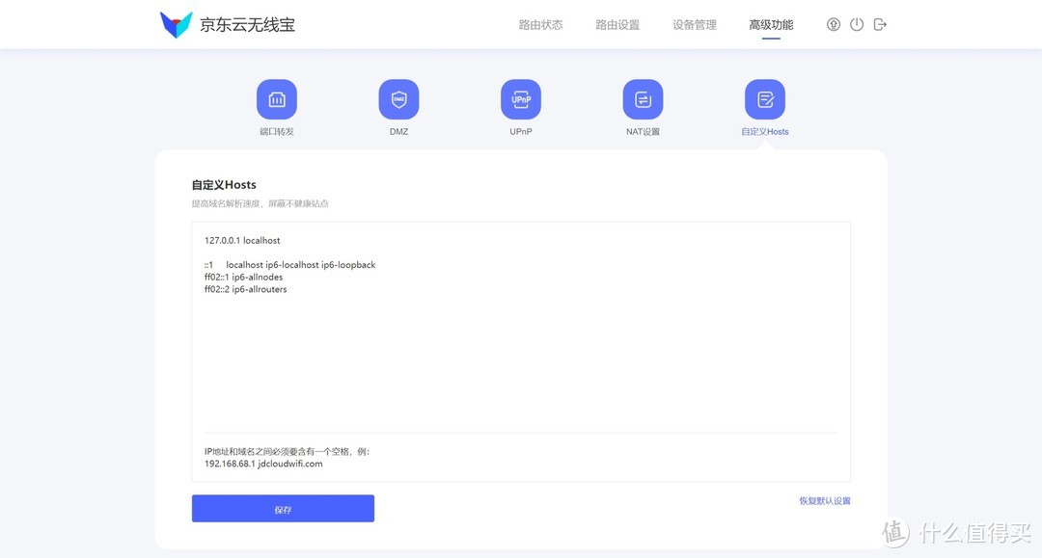Viewport: 1042px width, 558px height.
Task: Select the 高级功能 menu item
Action: 770,24
